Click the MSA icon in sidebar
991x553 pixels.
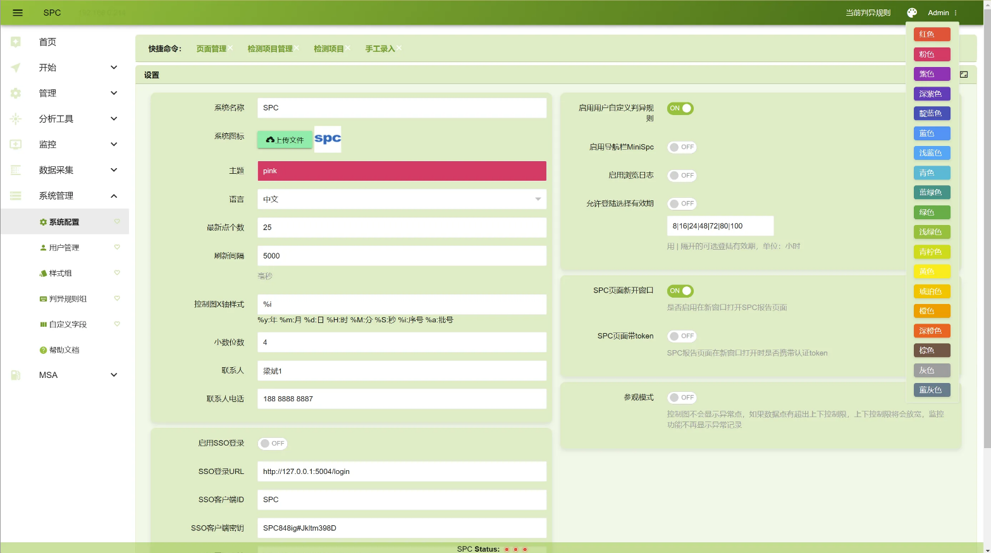pos(16,375)
